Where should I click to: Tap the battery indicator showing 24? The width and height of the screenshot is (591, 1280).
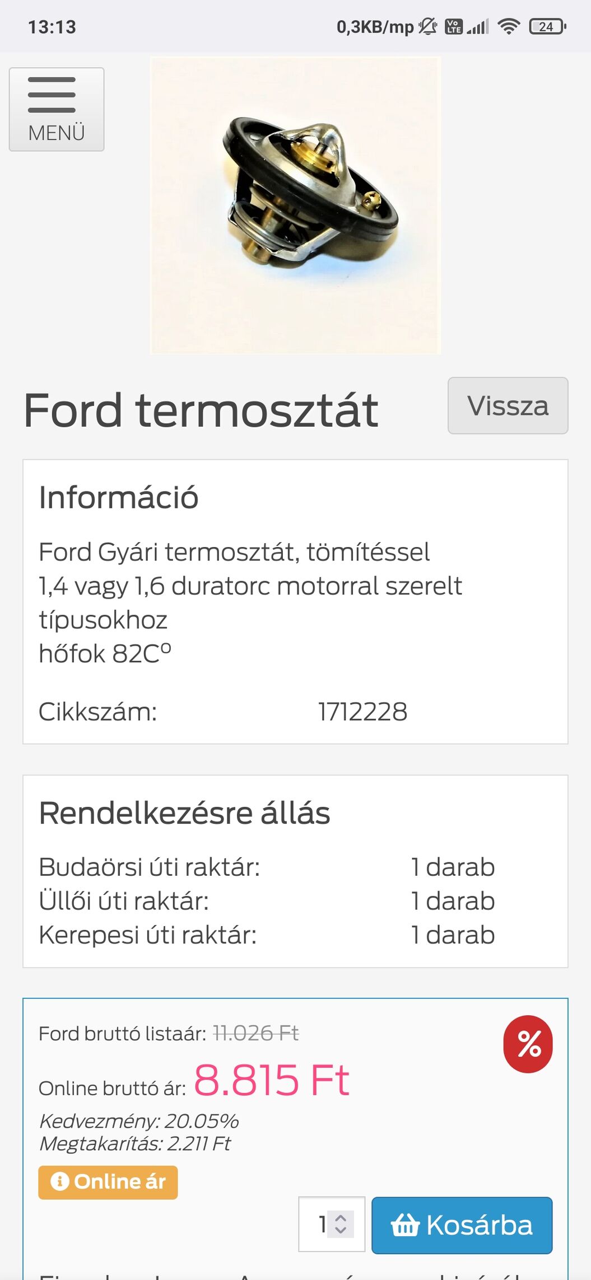coord(547,26)
